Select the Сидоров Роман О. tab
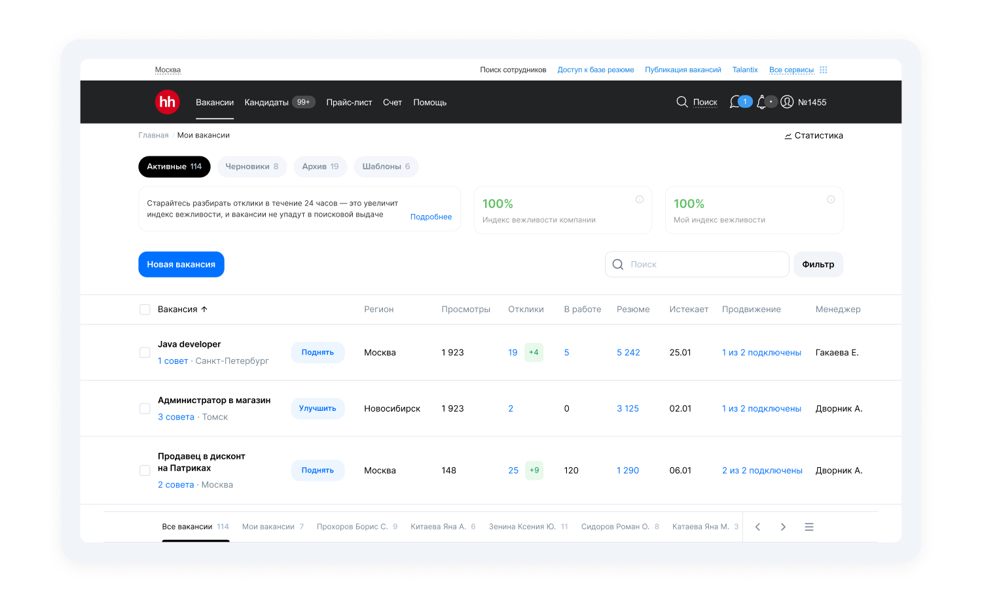The image size is (982, 602). [620, 527]
